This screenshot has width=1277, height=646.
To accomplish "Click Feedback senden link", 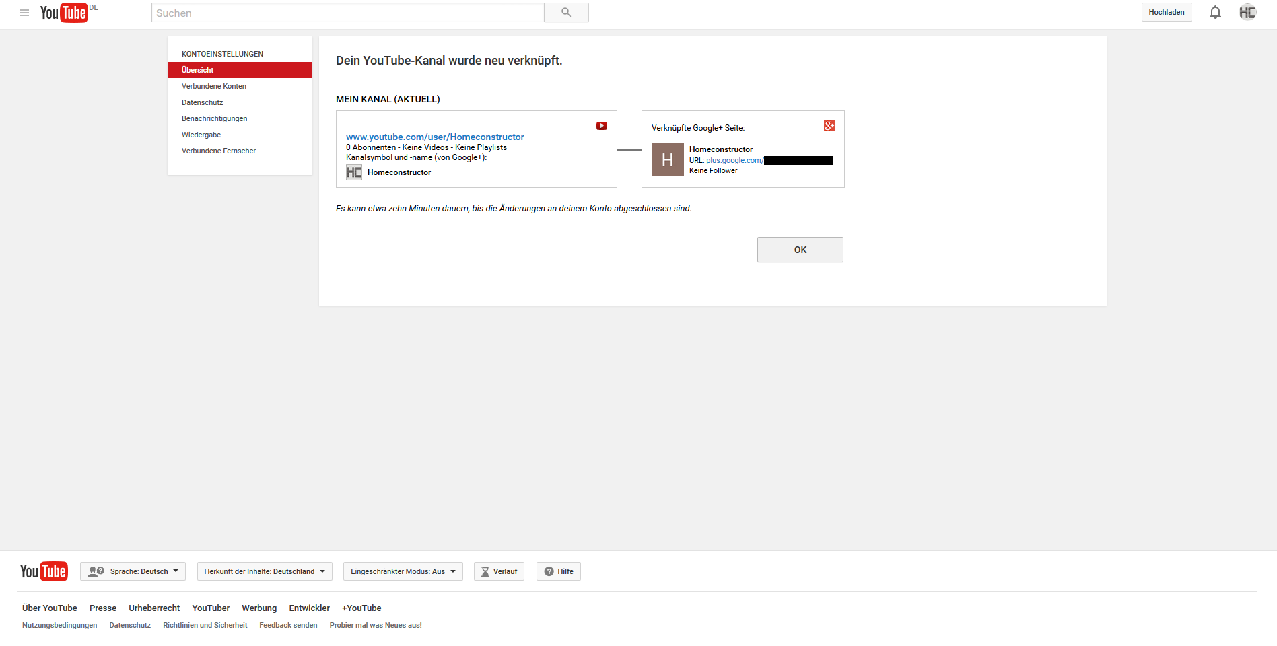I will click(x=288, y=625).
